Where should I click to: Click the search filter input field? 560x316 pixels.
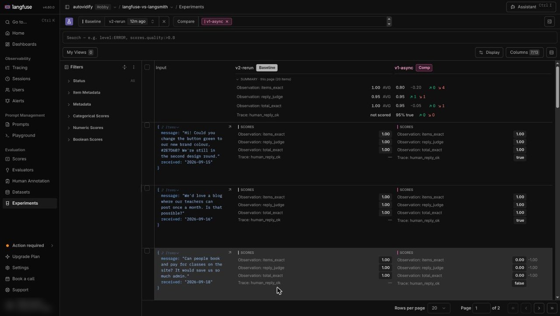pos(310,38)
